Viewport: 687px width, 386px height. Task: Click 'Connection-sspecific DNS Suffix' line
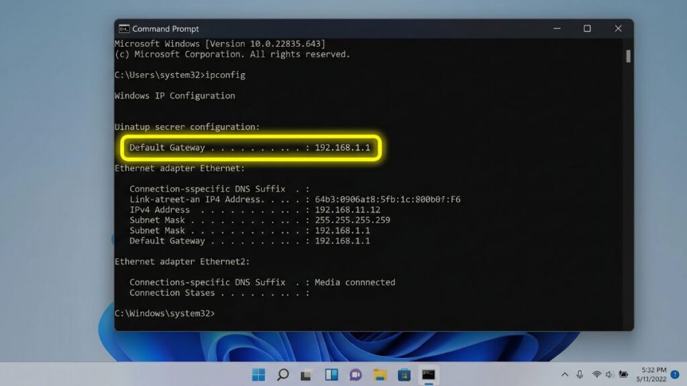click(x=219, y=189)
